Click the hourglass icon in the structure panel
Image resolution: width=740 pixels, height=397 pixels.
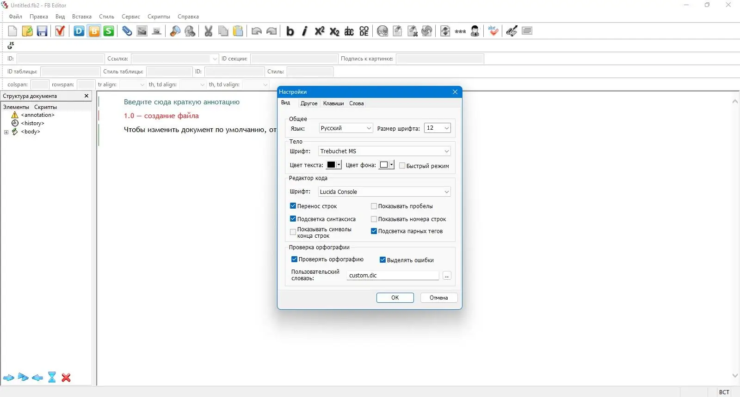coord(52,378)
